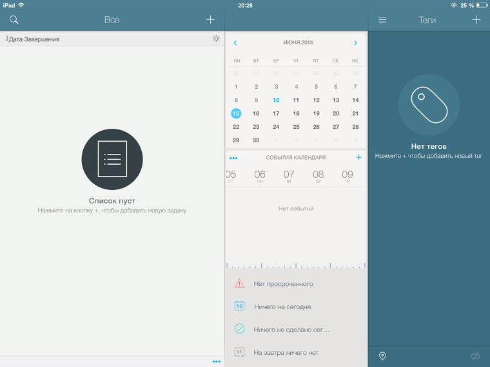This screenshot has width=490, height=367.
Task: Select June 15 in calendar
Action: tap(236, 113)
